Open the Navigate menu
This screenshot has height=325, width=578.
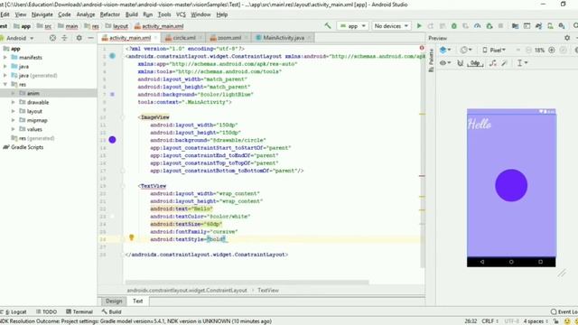click(x=42, y=14)
